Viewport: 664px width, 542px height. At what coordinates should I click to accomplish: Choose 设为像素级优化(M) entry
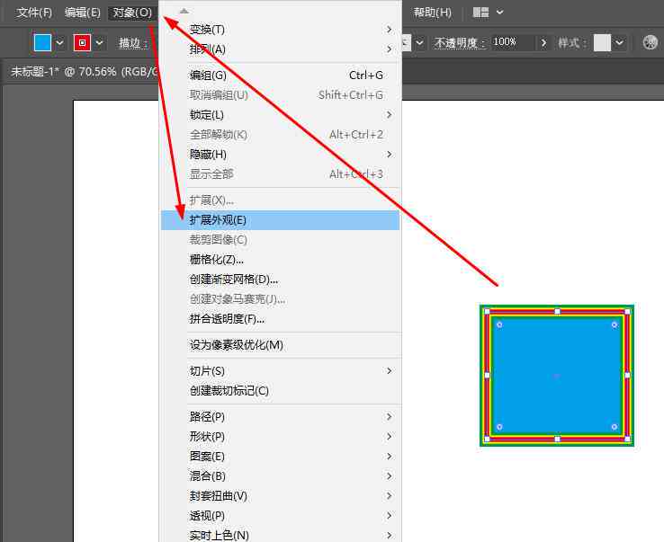point(281,345)
